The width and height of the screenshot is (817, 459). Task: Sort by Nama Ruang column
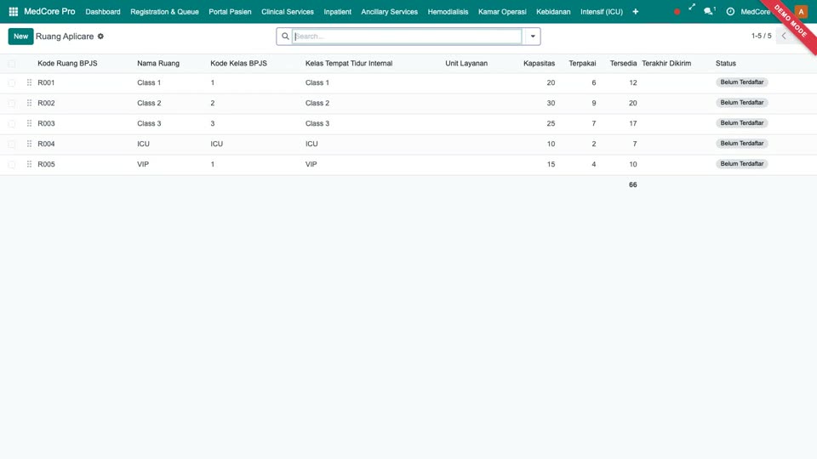pyautogui.click(x=158, y=64)
